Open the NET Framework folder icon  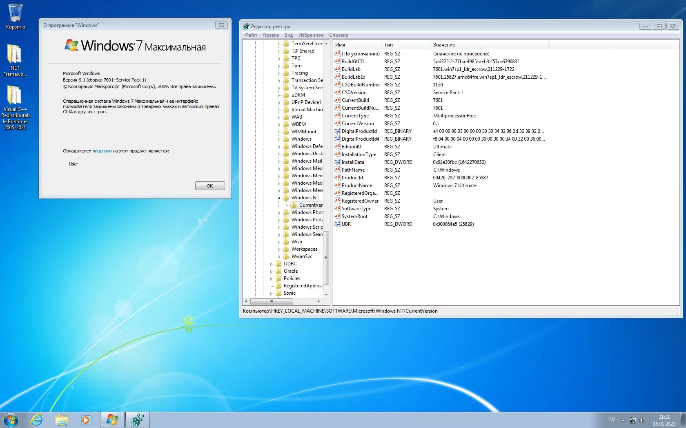click(x=15, y=60)
